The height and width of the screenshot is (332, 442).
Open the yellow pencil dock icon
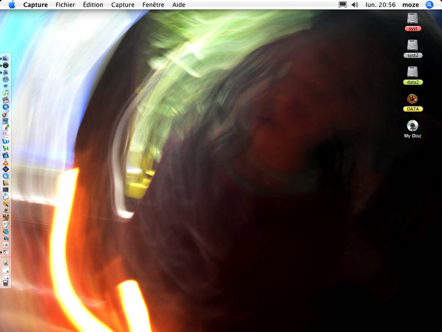click(x=6, y=204)
